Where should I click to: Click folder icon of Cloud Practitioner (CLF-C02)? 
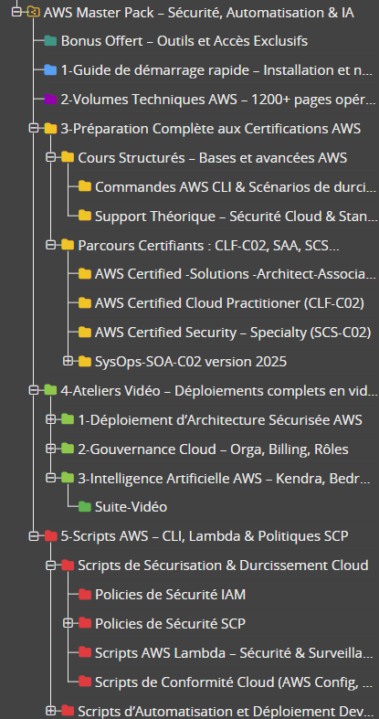[85, 303]
